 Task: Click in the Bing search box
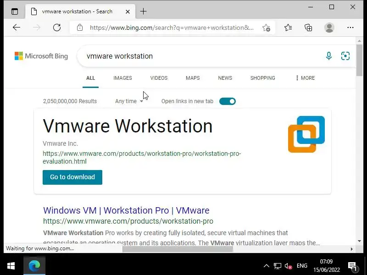tap(199, 56)
